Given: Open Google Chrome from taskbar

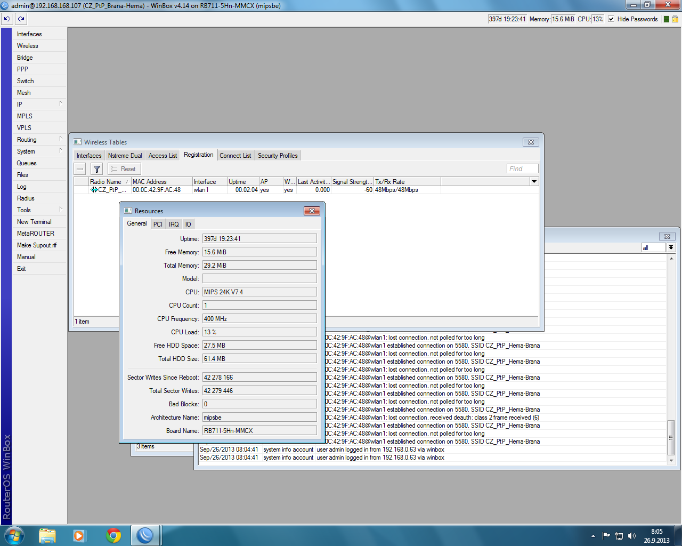Looking at the screenshot, I should (x=113, y=535).
